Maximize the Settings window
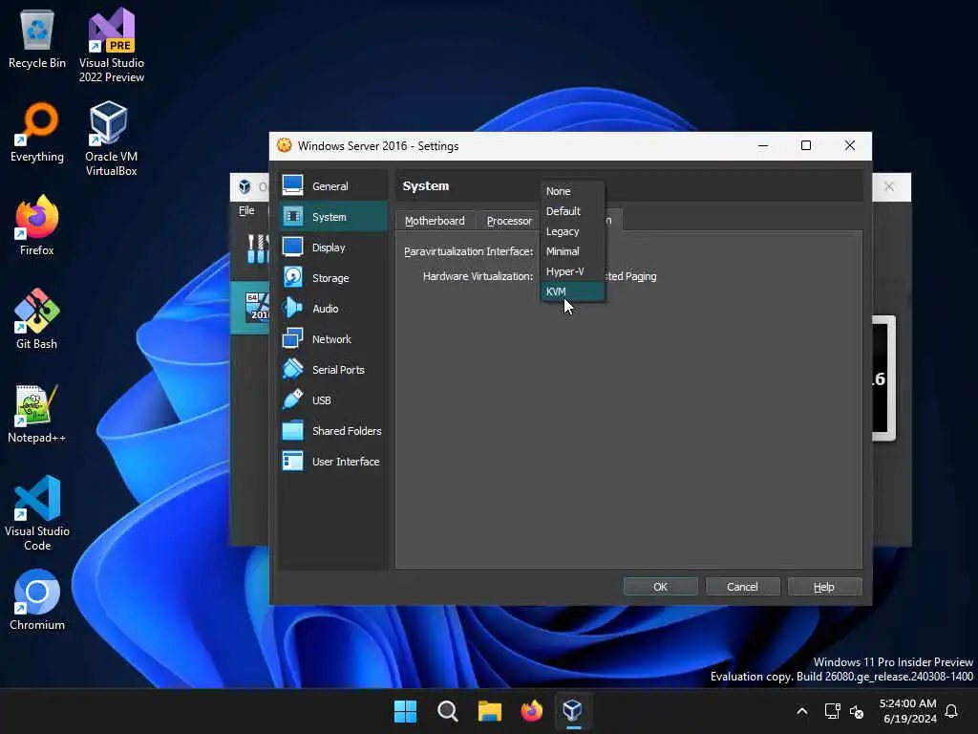The height and width of the screenshot is (734, 978). pyautogui.click(x=806, y=145)
